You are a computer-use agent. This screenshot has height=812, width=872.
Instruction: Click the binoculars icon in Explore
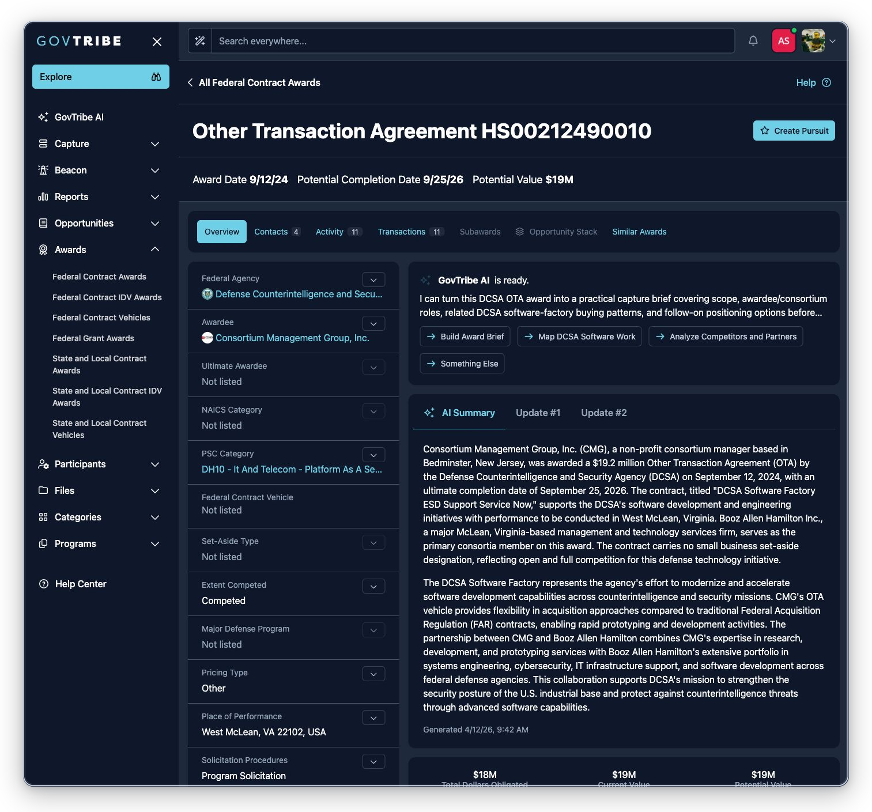(156, 77)
